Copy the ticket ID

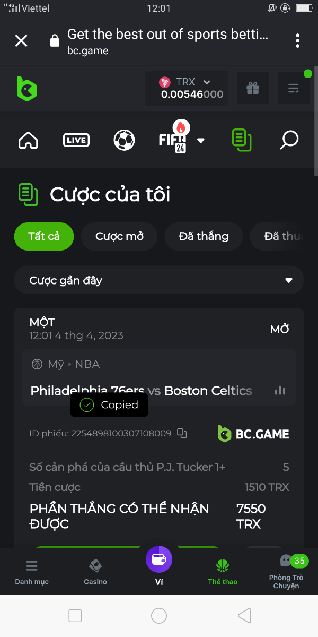click(x=182, y=433)
